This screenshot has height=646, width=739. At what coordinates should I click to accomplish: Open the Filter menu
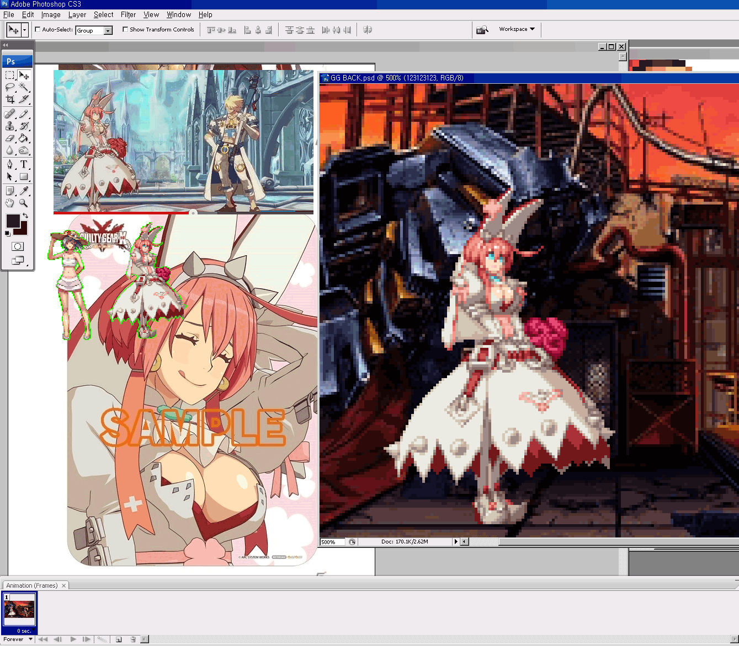(x=128, y=15)
